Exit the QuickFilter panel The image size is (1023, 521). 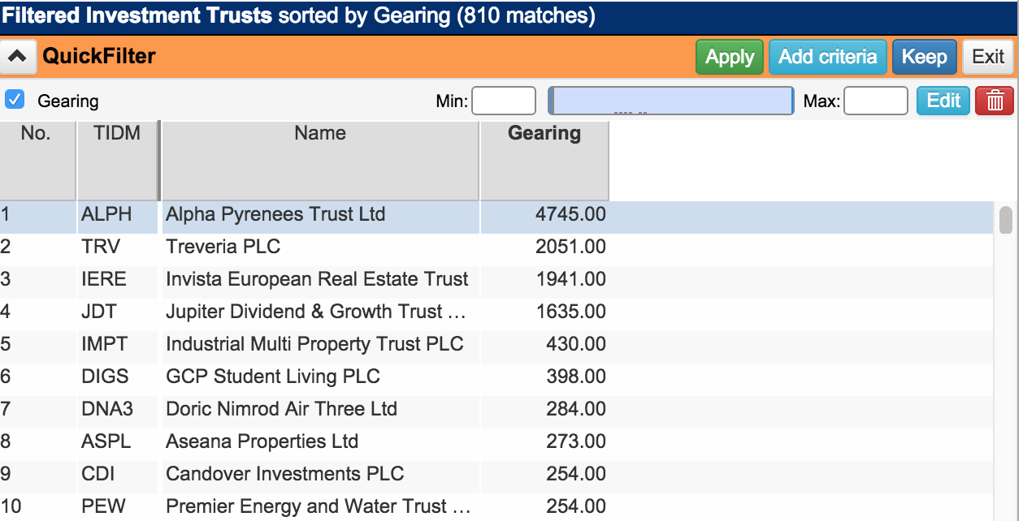(988, 57)
